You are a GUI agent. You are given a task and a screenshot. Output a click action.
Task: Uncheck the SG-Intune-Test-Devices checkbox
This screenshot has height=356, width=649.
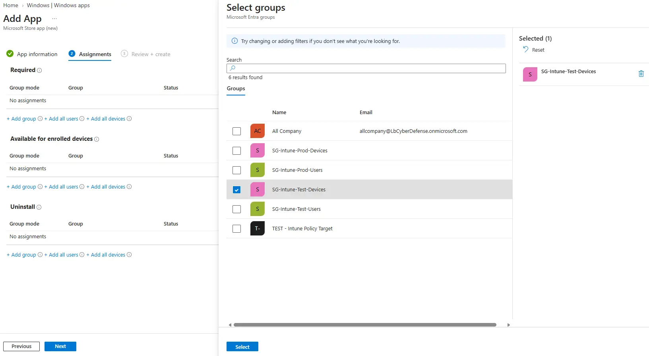coord(236,190)
